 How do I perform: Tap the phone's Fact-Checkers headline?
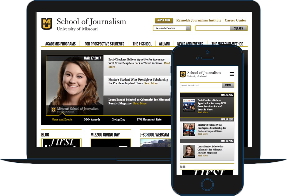click(x=212, y=105)
